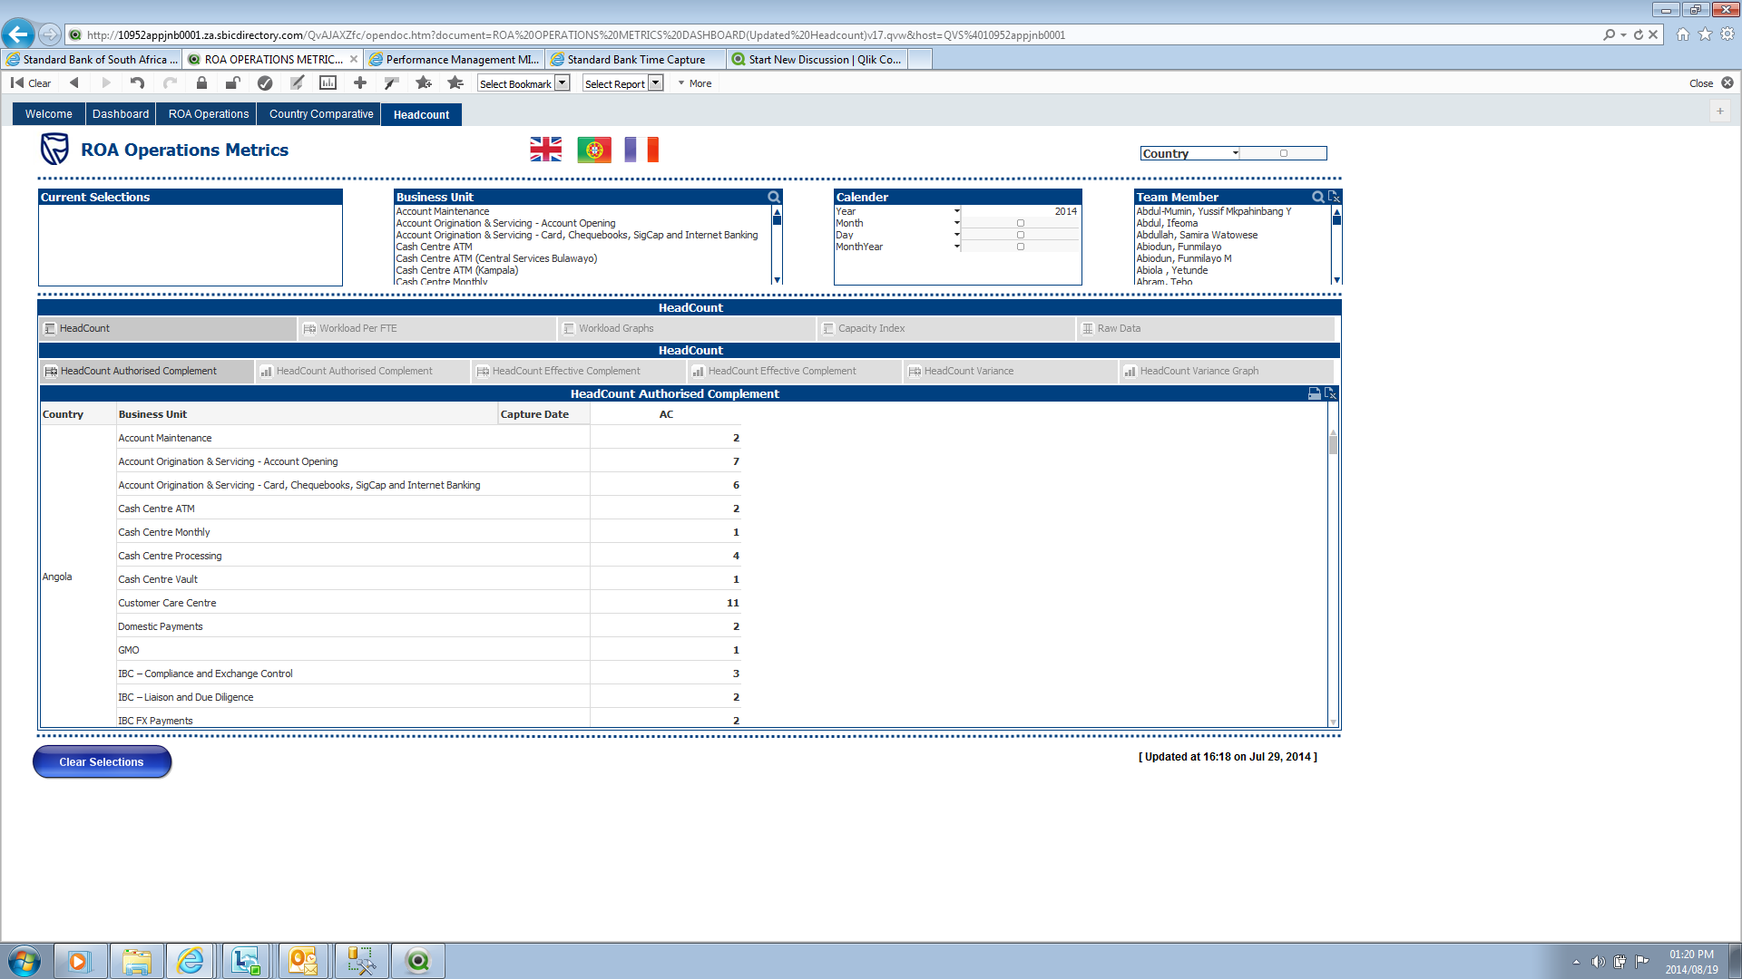
Task: Show HeadCount Effective Complement chart
Action: pos(795,372)
